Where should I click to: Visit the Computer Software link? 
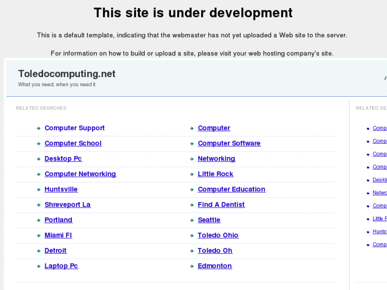pyautogui.click(x=229, y=143)
